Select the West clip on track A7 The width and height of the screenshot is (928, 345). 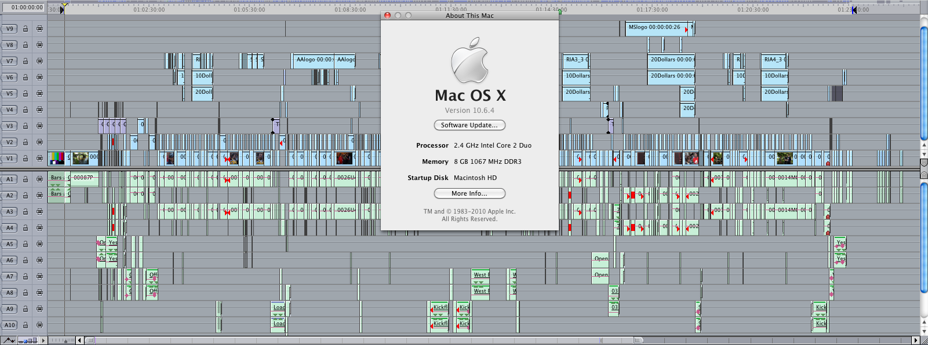[481, 276]
